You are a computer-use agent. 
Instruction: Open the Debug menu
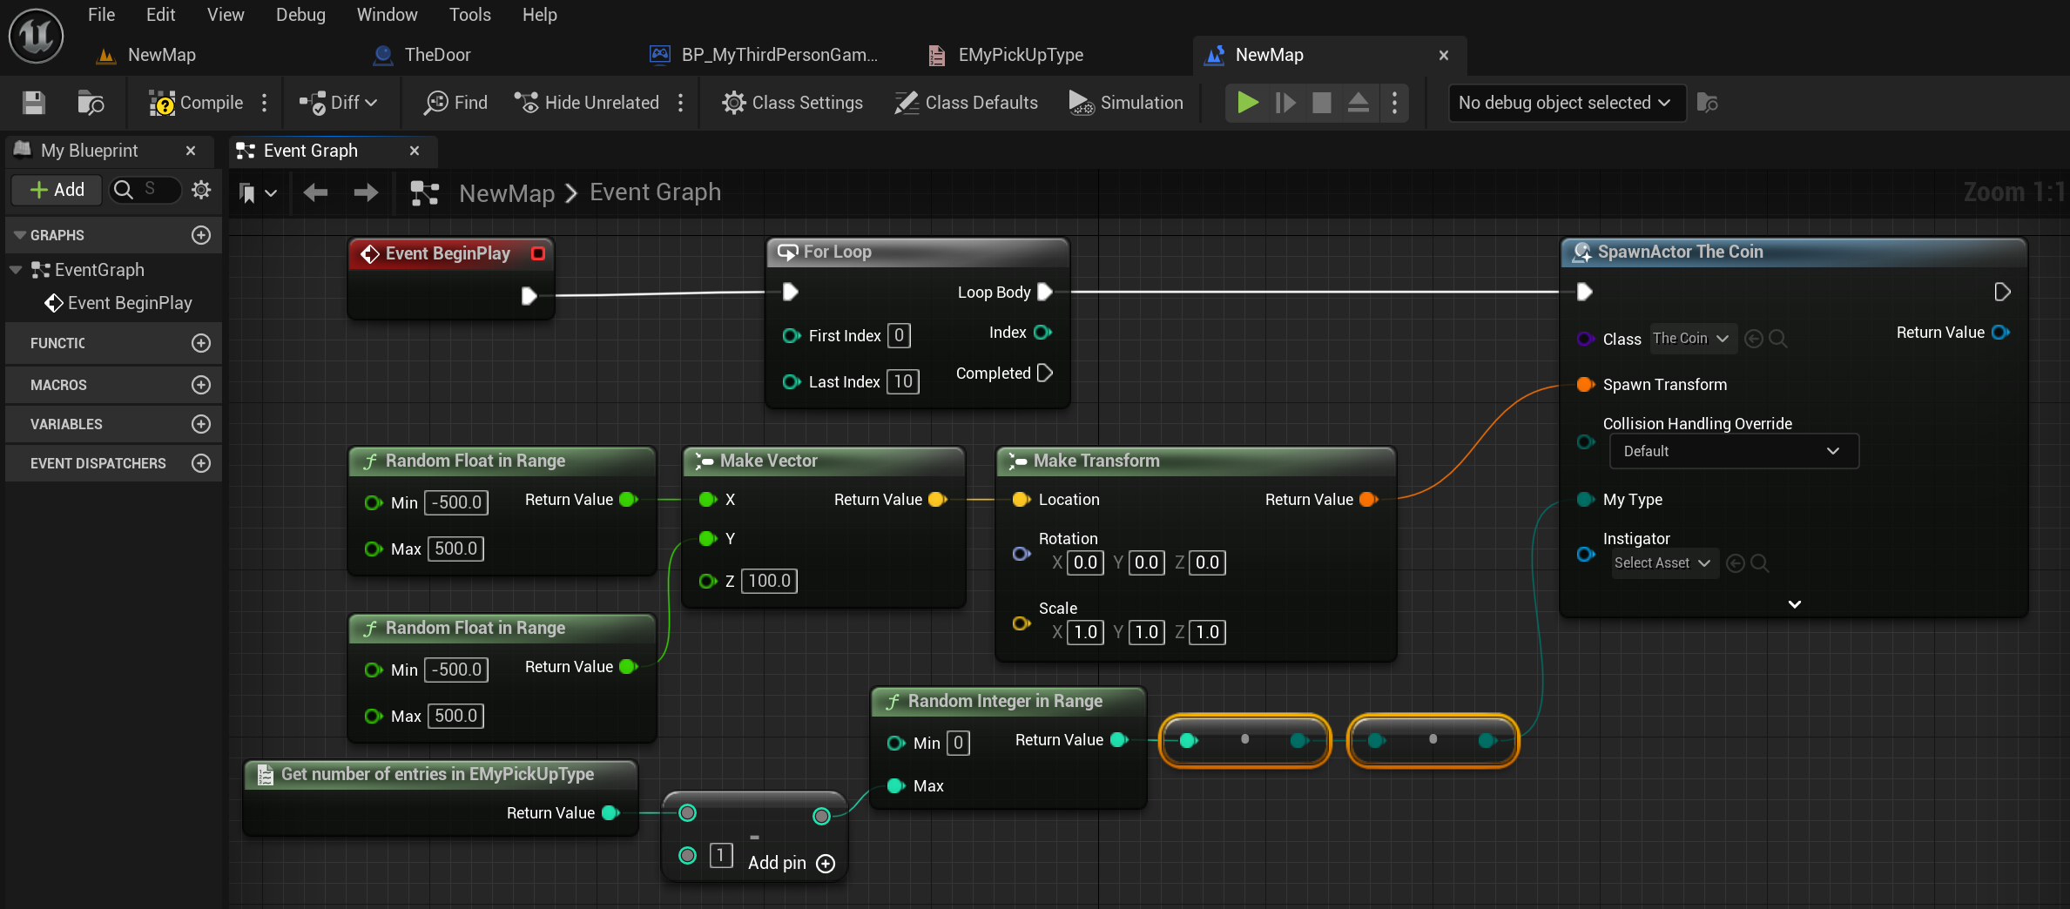(x=300, y=15)
